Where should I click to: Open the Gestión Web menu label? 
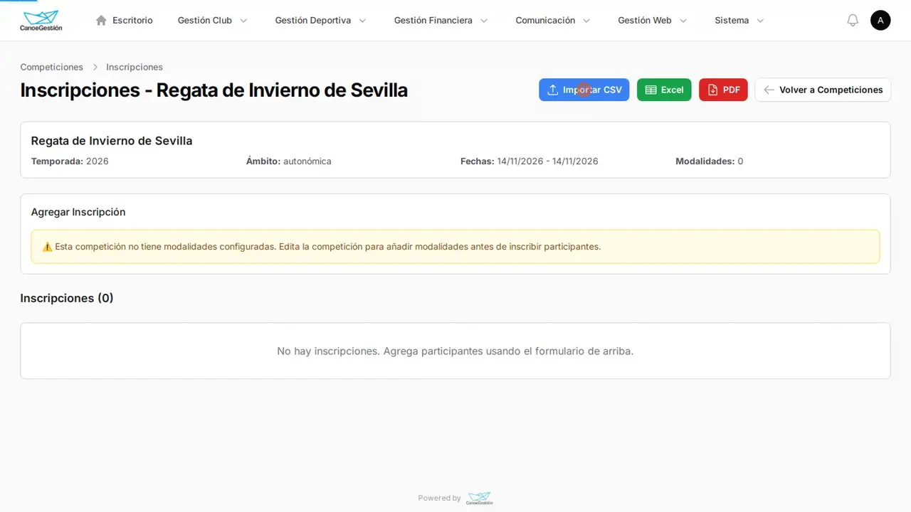pyautogui.click(x=645, y=21)
